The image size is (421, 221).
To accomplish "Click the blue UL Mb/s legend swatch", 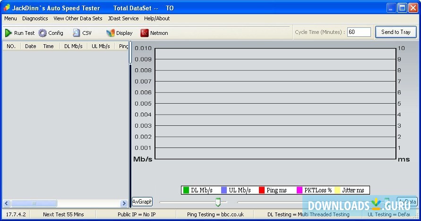I will pyautogui.click(x=224, y=190).
